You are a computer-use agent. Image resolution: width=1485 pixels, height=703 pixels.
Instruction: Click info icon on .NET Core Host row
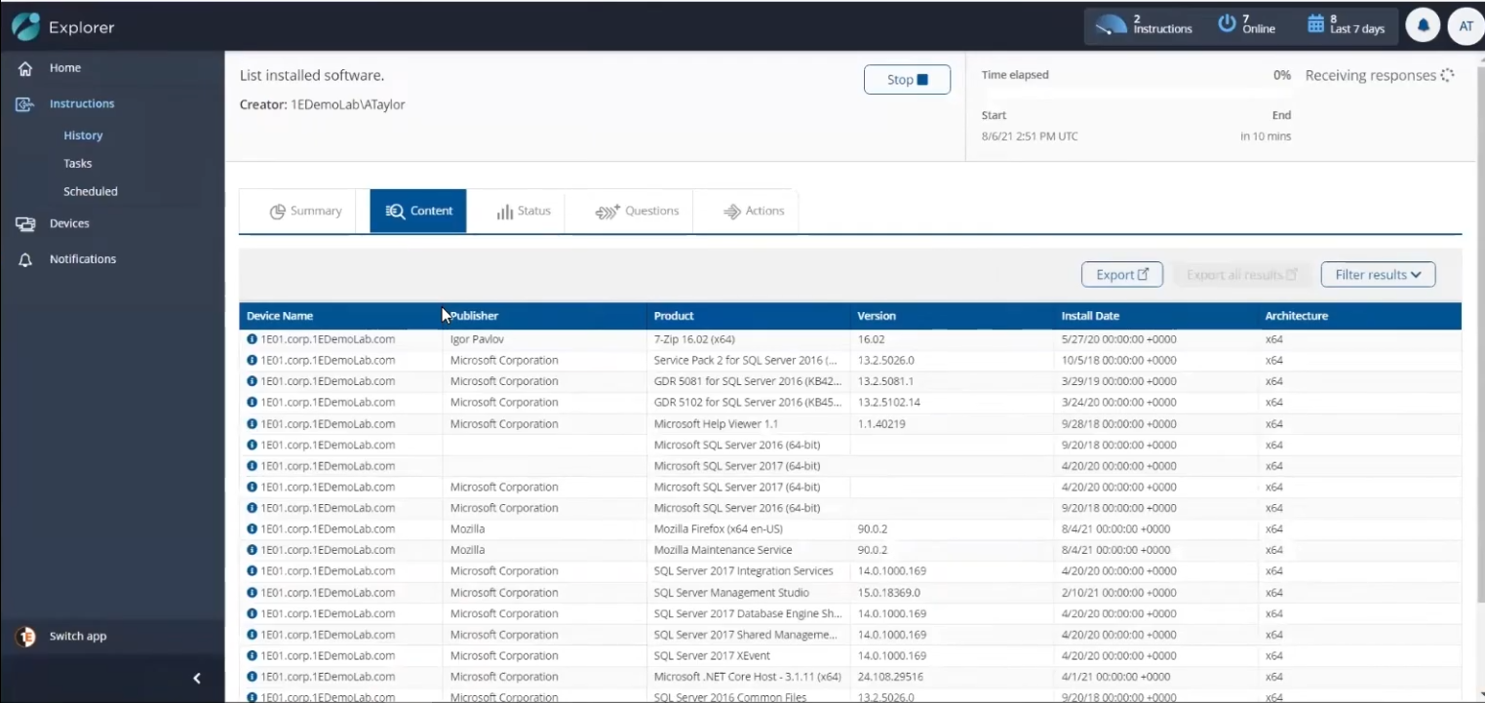[x=253, y=678]
